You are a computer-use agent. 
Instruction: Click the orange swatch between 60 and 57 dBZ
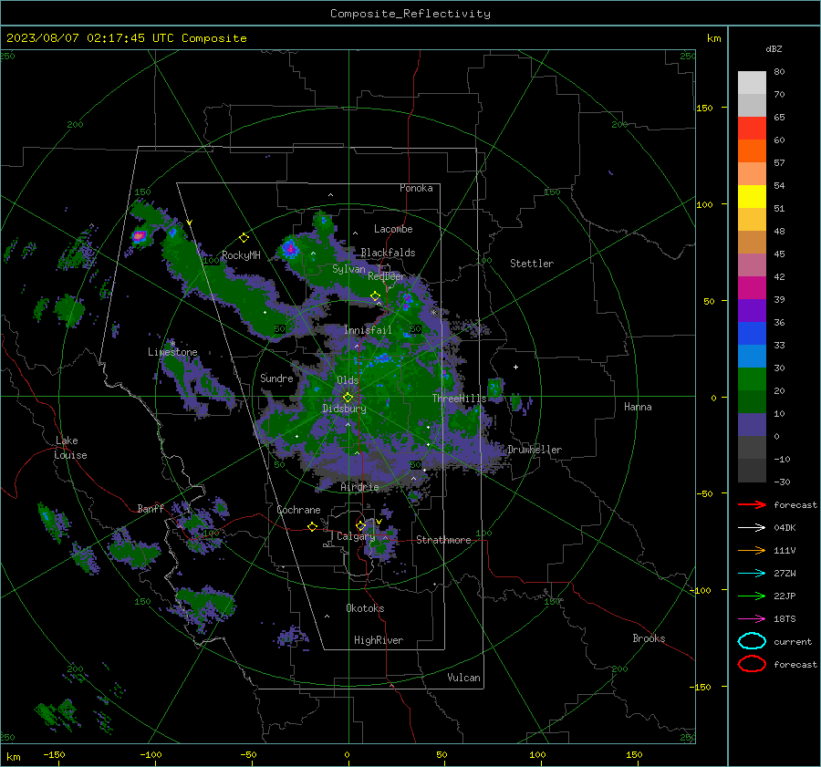coord(752,150)
